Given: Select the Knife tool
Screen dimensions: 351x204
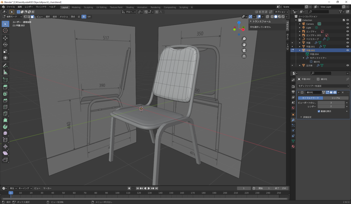Looking at the screenshot, I should (x=5, y=113).
